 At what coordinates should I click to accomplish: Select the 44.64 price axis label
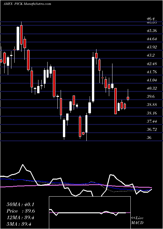pos(152,39)
